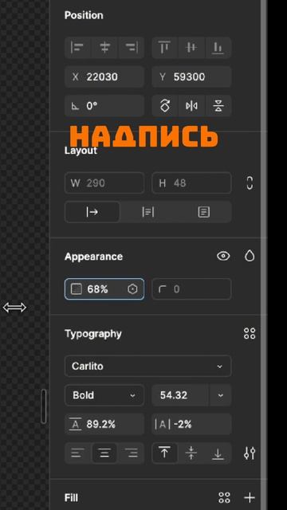Align left in Position section
This screenshot has height=510, width=287.
77,48
